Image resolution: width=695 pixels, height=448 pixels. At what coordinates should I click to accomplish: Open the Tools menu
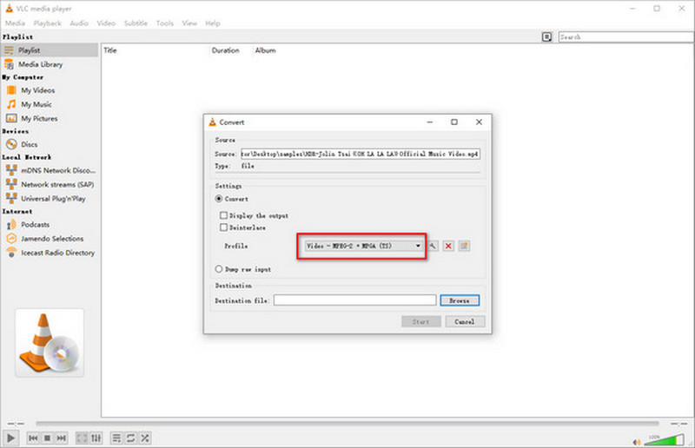tap(164, 23)
